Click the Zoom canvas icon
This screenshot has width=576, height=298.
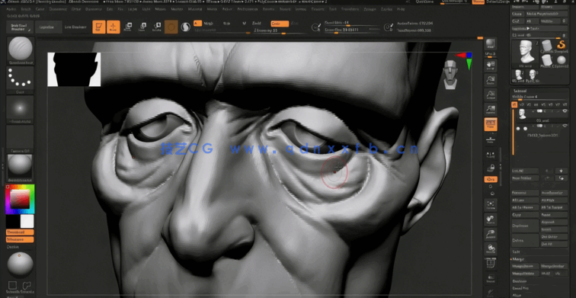pyautogui.click(x=491, y=81)
